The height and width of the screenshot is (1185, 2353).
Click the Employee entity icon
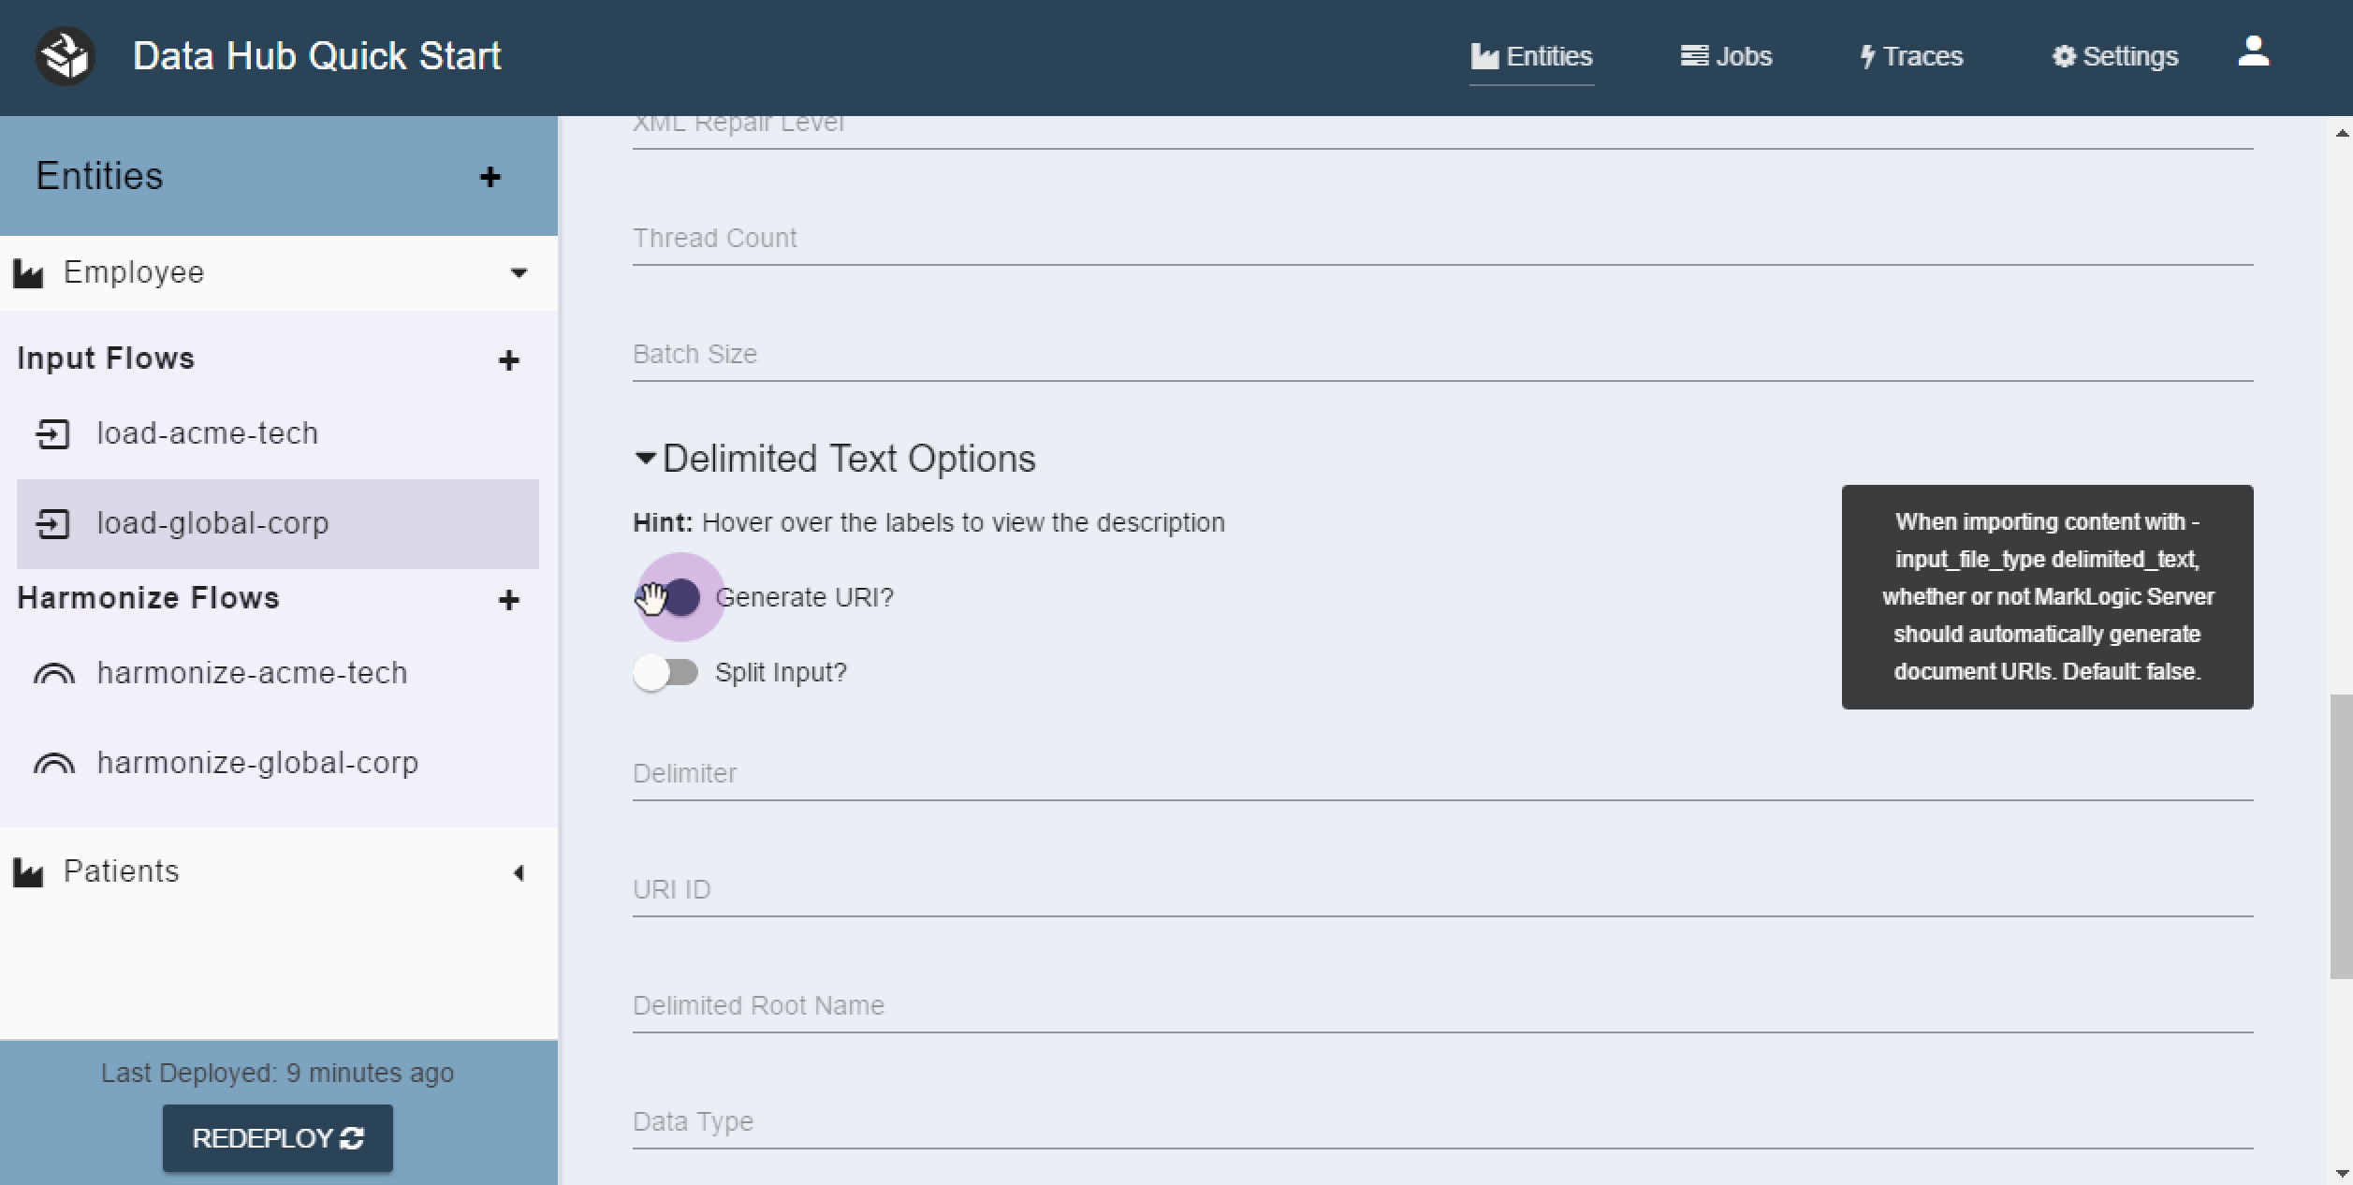[29, 272]
